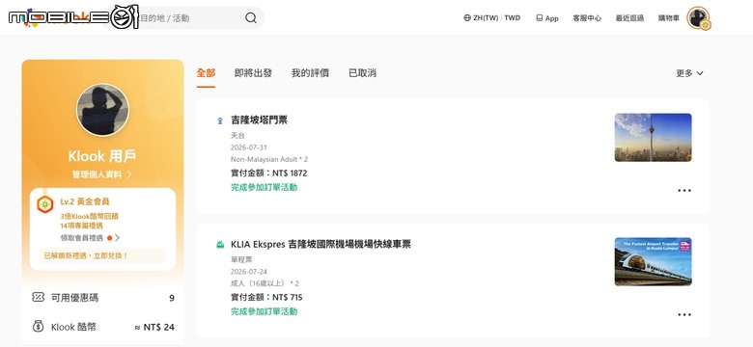
Task: Open 吉隆坡塔門票 order title
Action: tap(259, 120)
